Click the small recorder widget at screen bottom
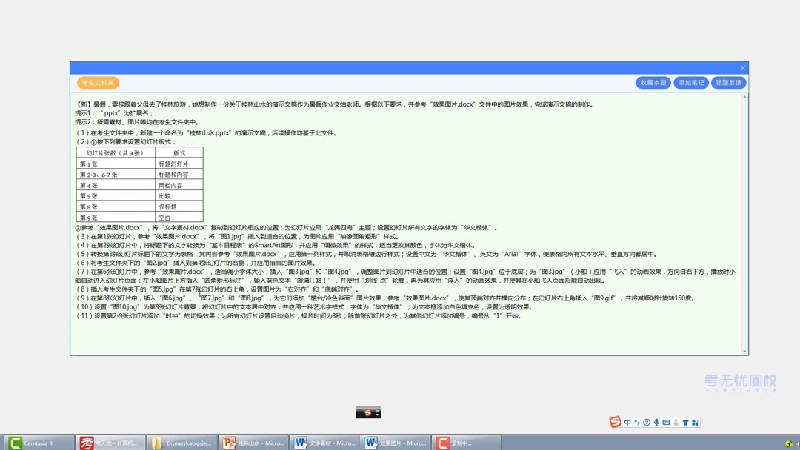800x450 pixels. click(368, 412)
